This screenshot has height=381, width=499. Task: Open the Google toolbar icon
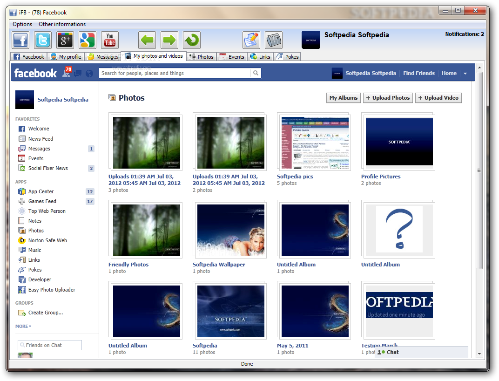87,40
